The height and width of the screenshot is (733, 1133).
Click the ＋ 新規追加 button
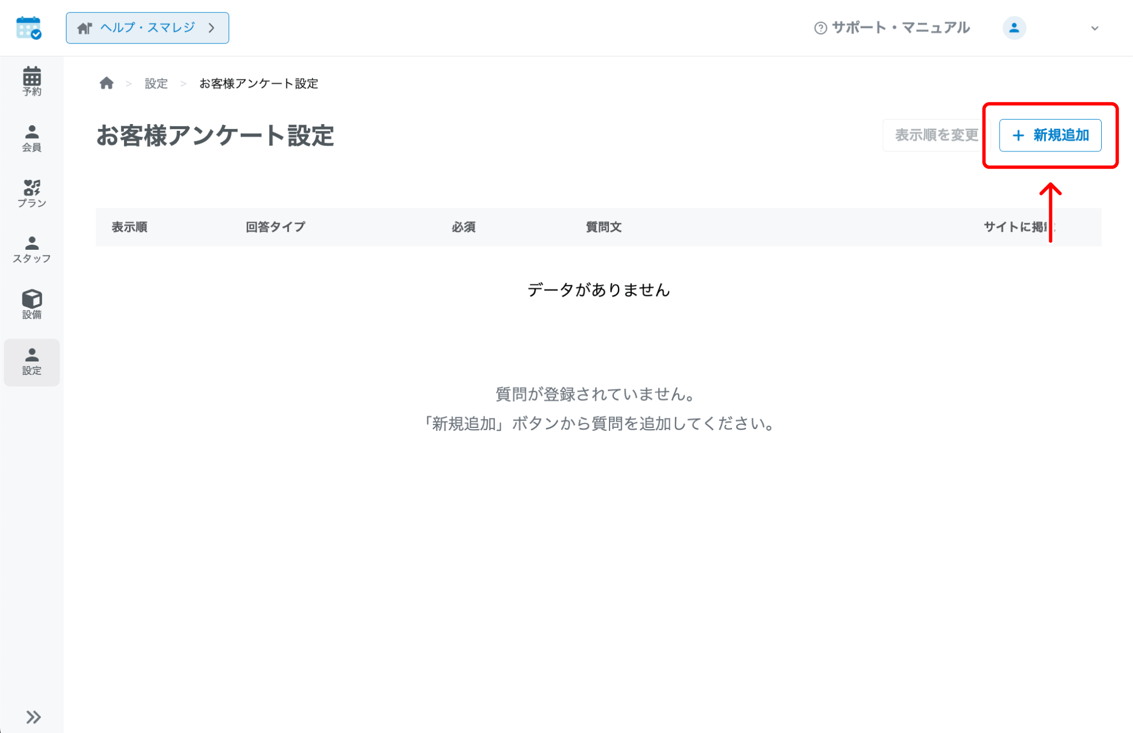[x=1050, y=135]
